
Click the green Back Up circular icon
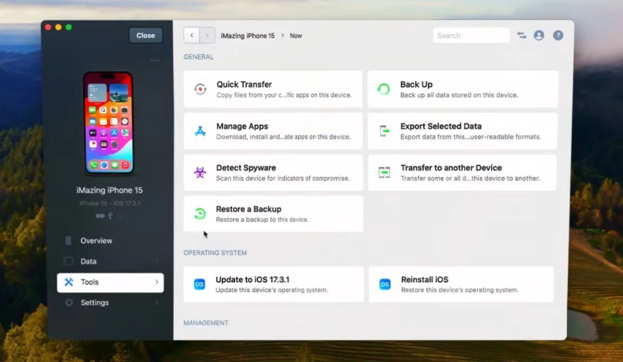pyautogui.click(x=384, y=89)
